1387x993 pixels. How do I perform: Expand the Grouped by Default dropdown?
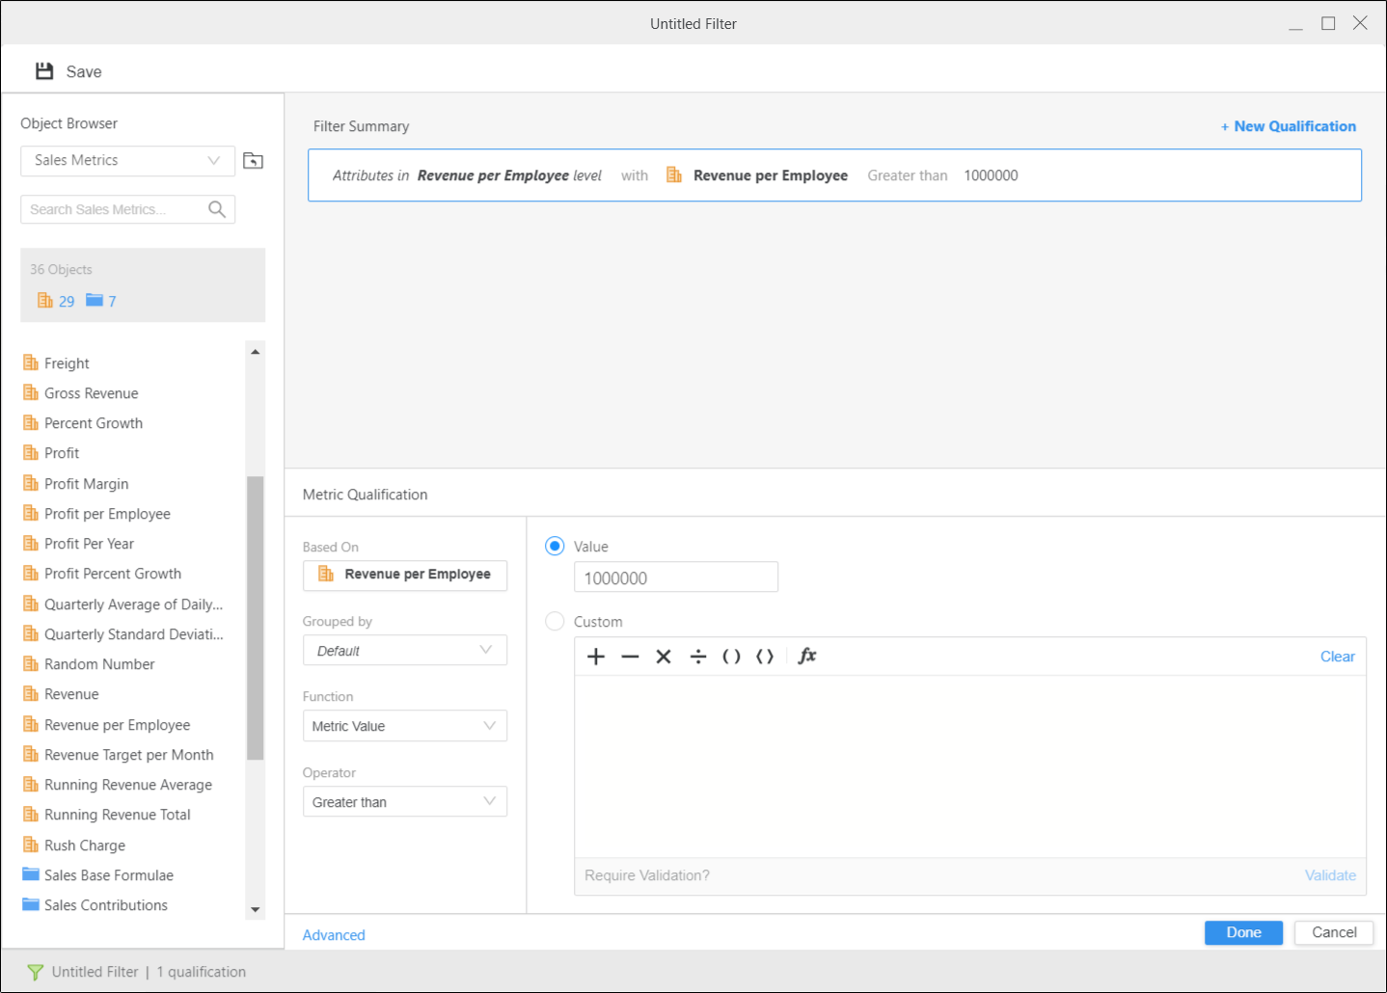[404, 651]
